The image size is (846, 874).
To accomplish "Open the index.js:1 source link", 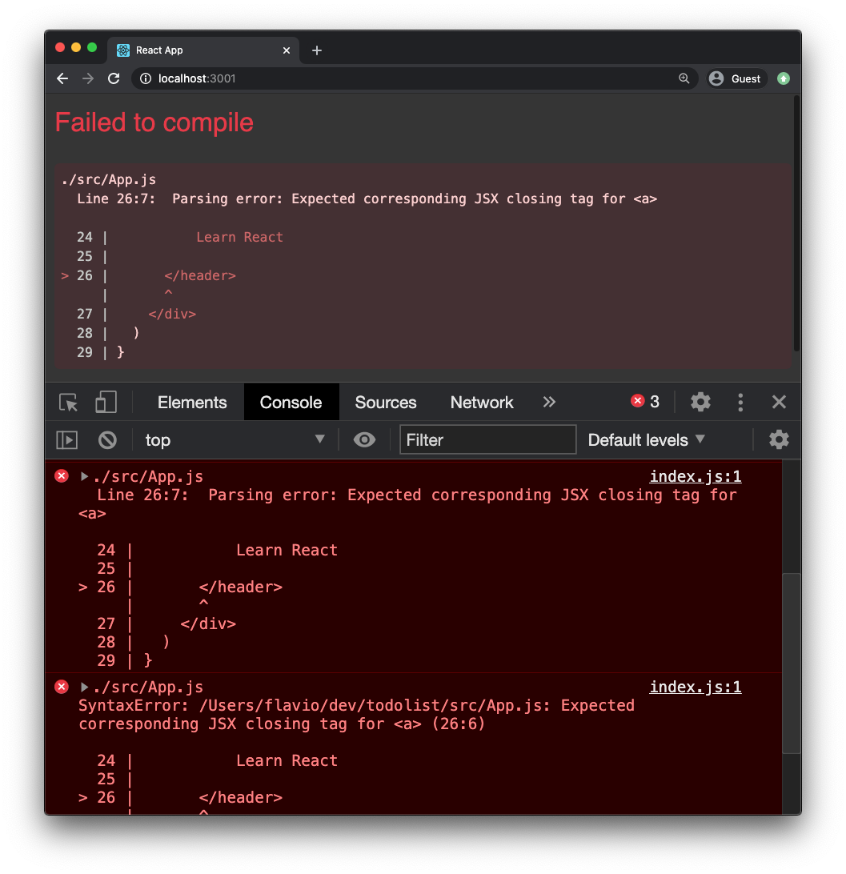I will (695, 475).
